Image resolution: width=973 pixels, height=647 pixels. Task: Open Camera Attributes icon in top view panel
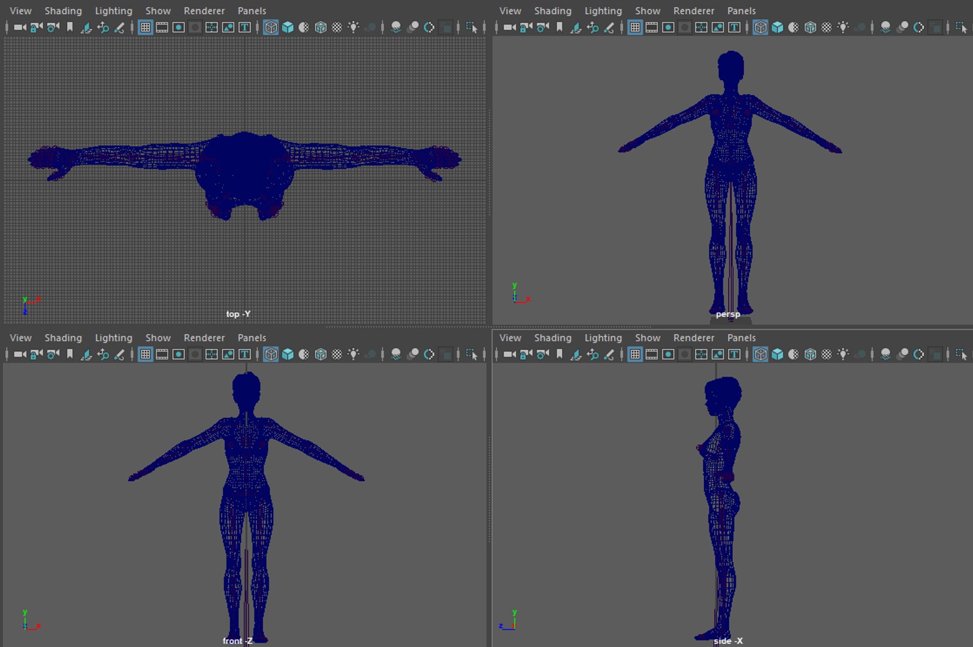(53, 28)
